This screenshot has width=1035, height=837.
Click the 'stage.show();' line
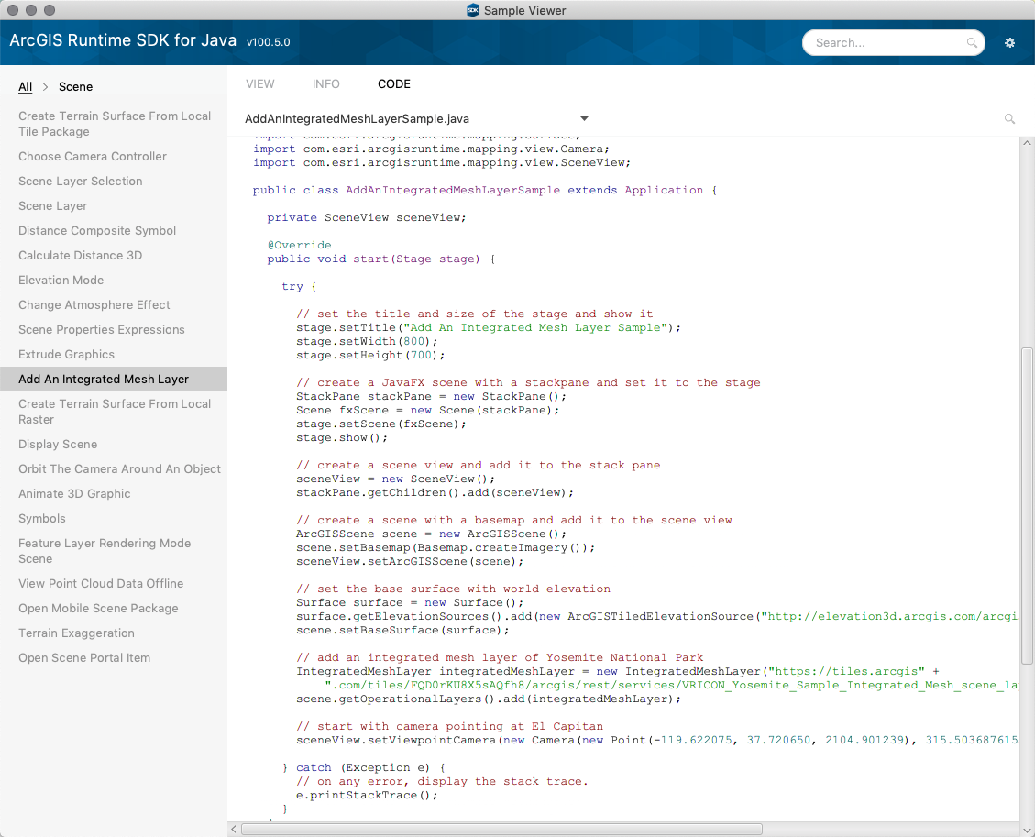[x=342, y=437]
